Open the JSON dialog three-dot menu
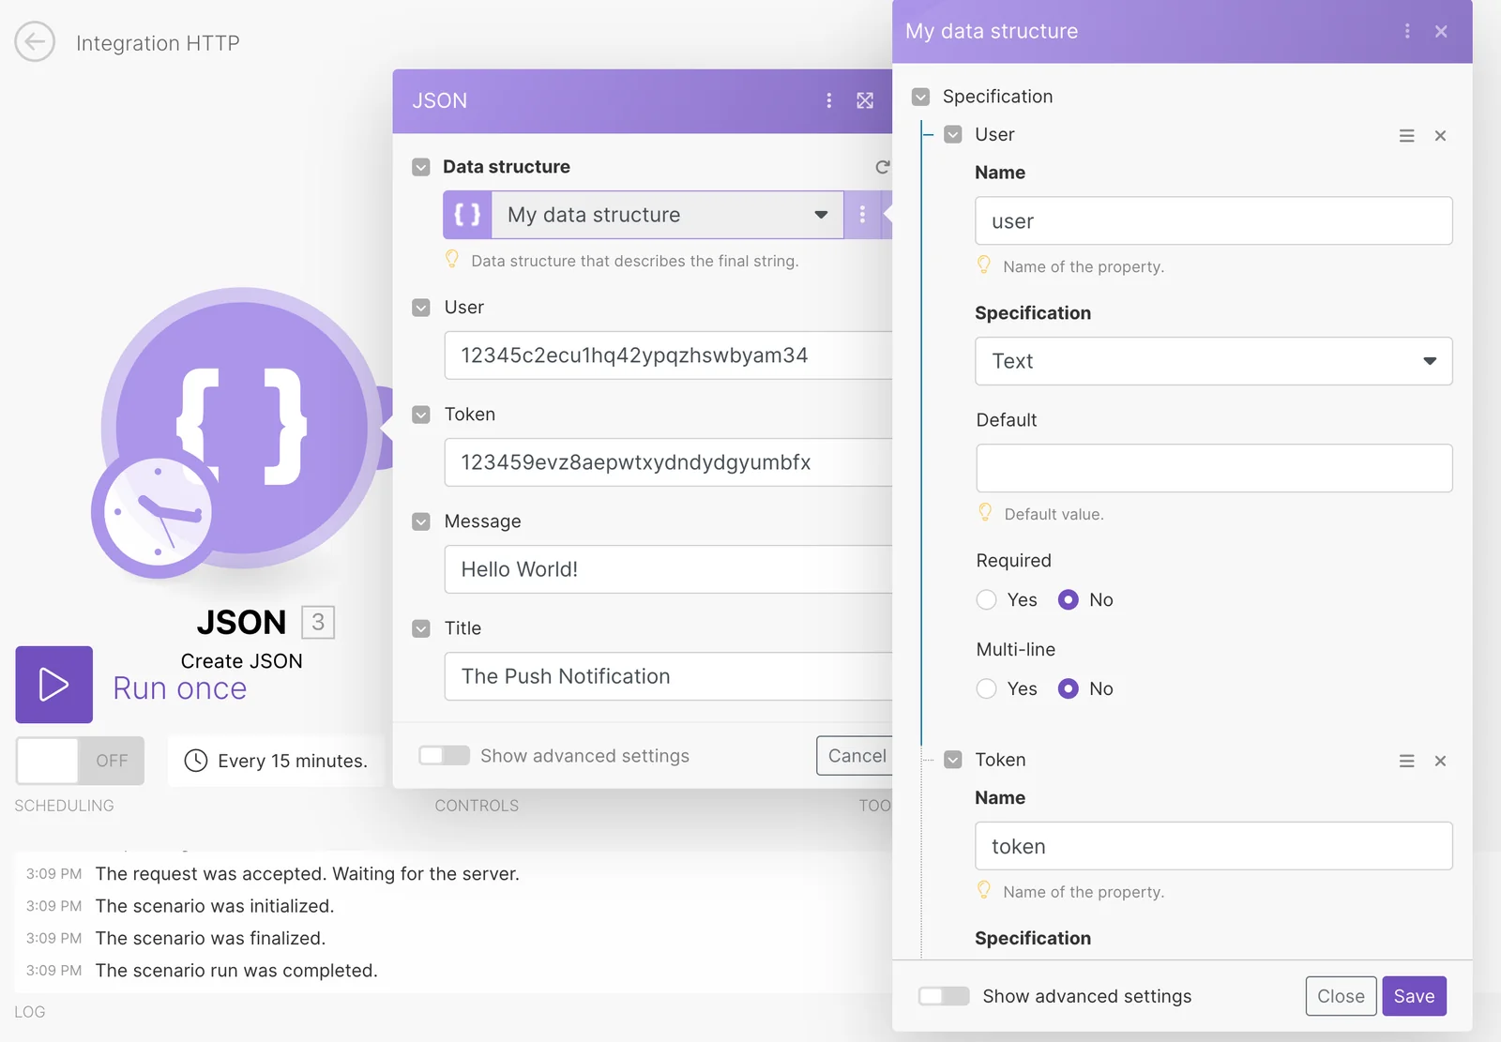 pyautogui.click(x=828, y=100)
